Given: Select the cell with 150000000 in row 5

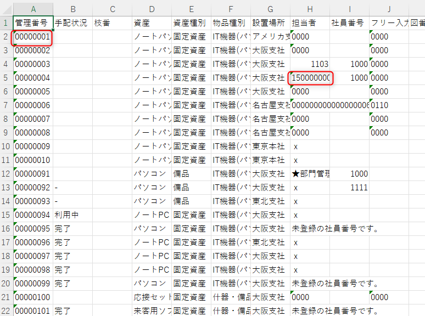Looking at the screenshot, I should coord(310,78).
